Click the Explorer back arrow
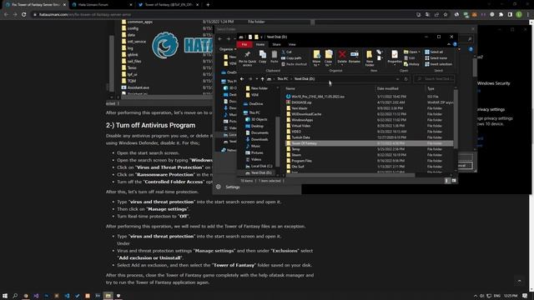Viewport: 534px width, 300px height. click(242, 79)
